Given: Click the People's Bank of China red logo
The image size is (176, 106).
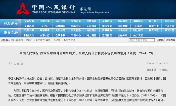Looking at the screenshot, I should (x=23, y=9).
